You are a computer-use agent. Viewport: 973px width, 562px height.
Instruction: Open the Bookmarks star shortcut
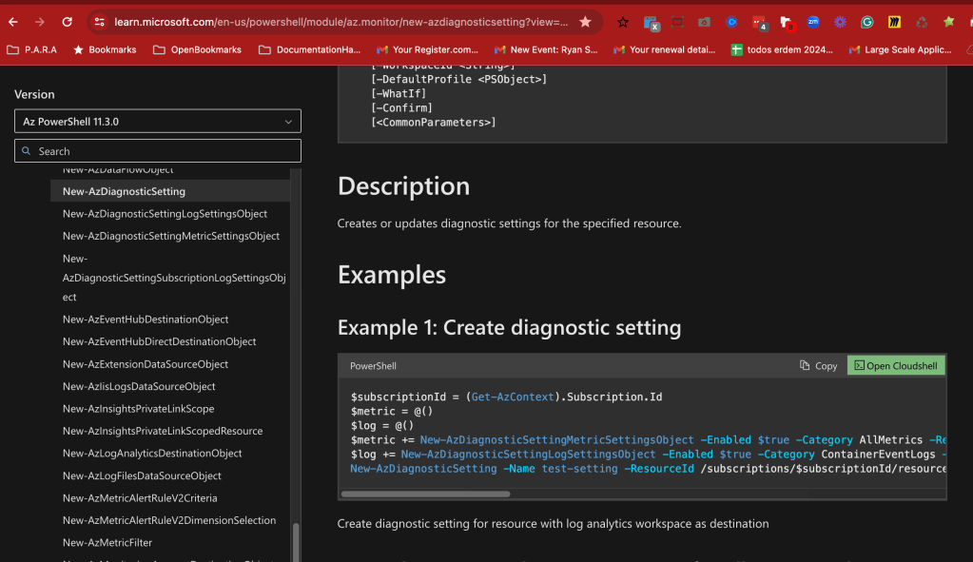(x=105, y=49)
